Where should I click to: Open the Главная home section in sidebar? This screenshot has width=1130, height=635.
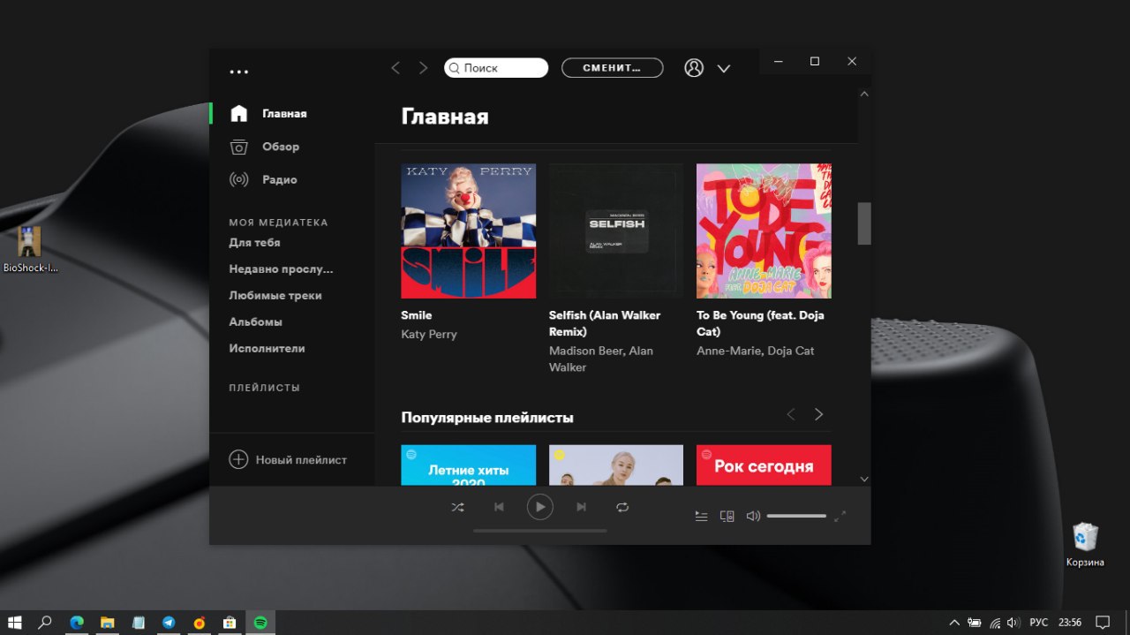pos(284,113)
